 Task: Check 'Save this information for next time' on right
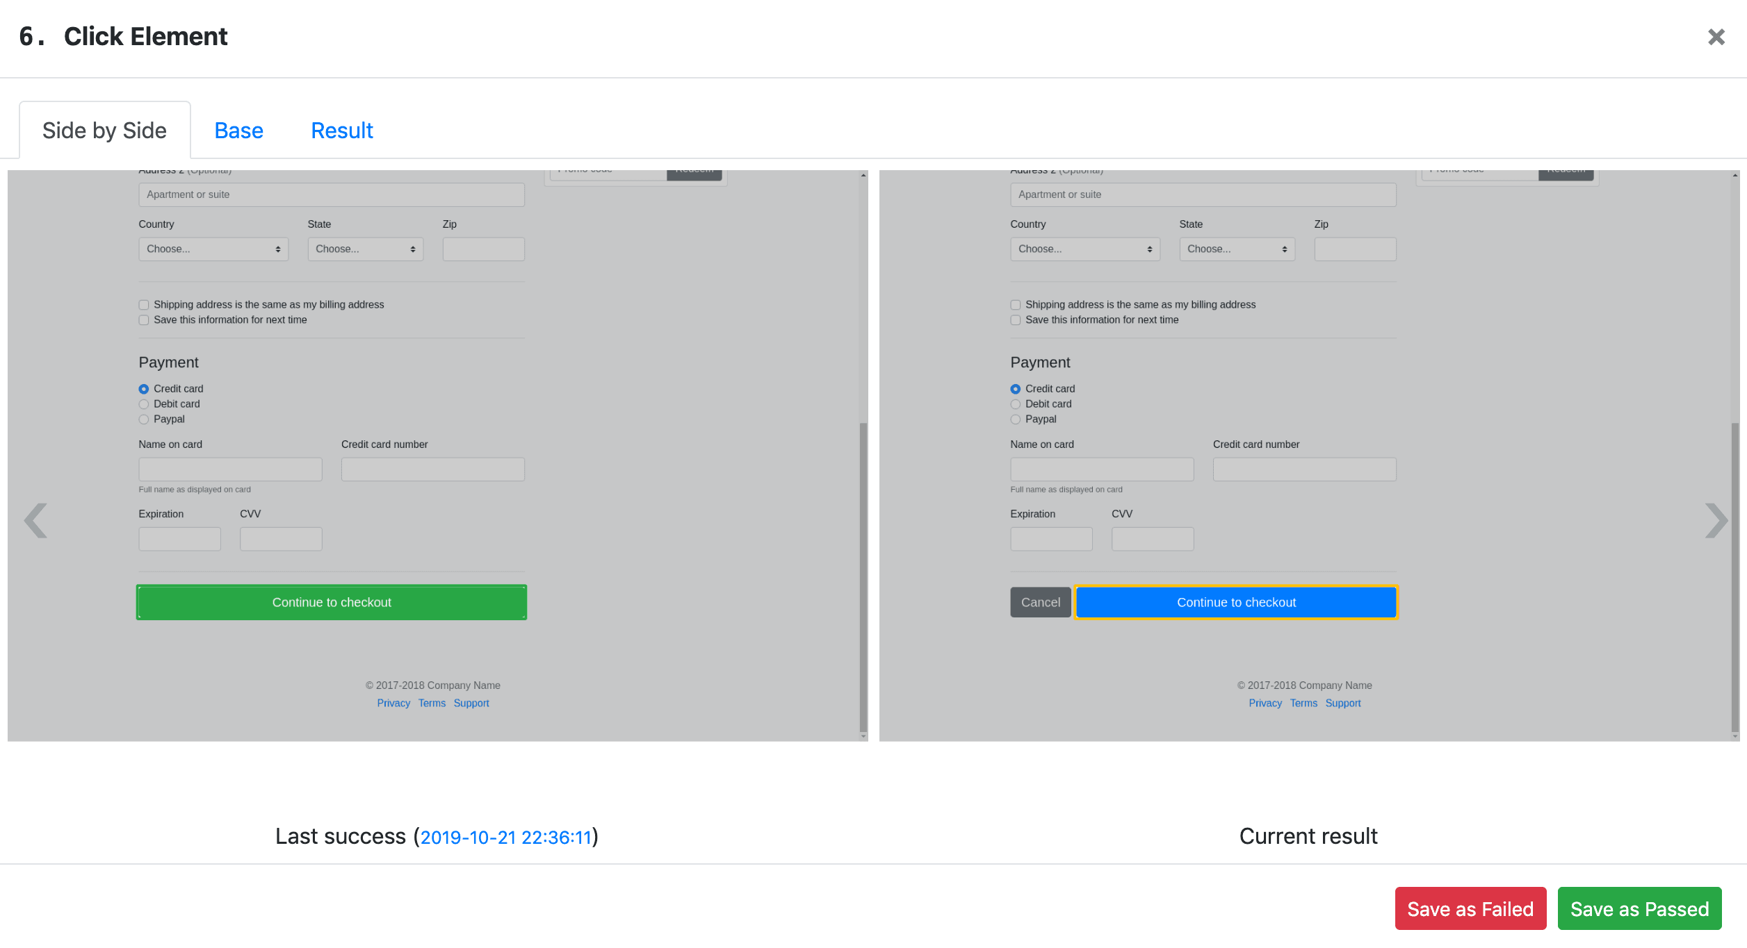point(1016,319)
